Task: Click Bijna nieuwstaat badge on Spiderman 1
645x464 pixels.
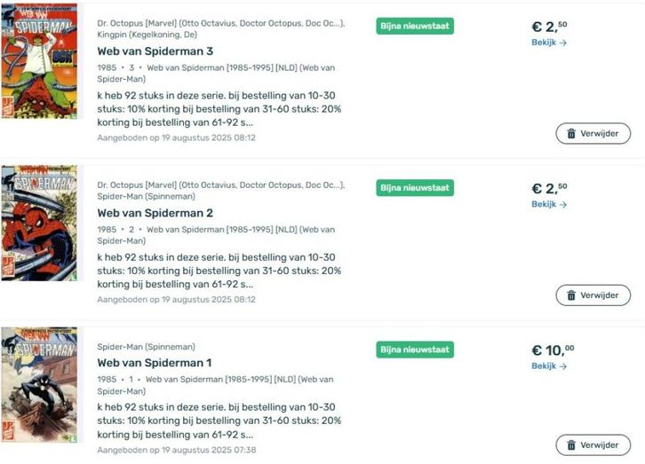Action: [x=415, y=350]
